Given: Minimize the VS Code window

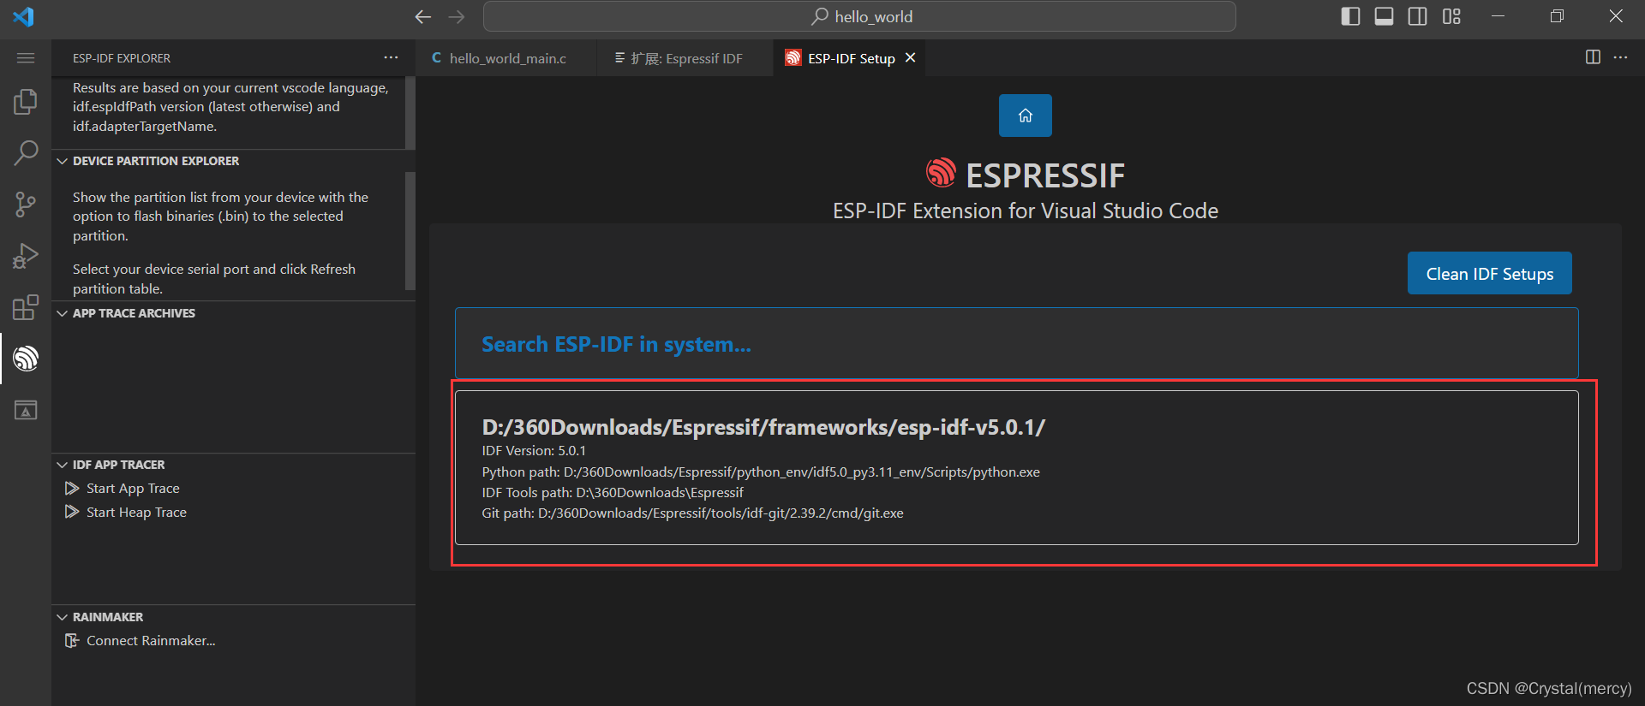Looking at the screenshot, I should point(1498,16).
